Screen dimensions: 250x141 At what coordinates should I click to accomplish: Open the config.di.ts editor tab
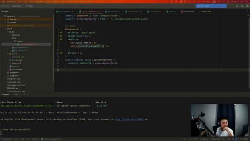point(154,11)
